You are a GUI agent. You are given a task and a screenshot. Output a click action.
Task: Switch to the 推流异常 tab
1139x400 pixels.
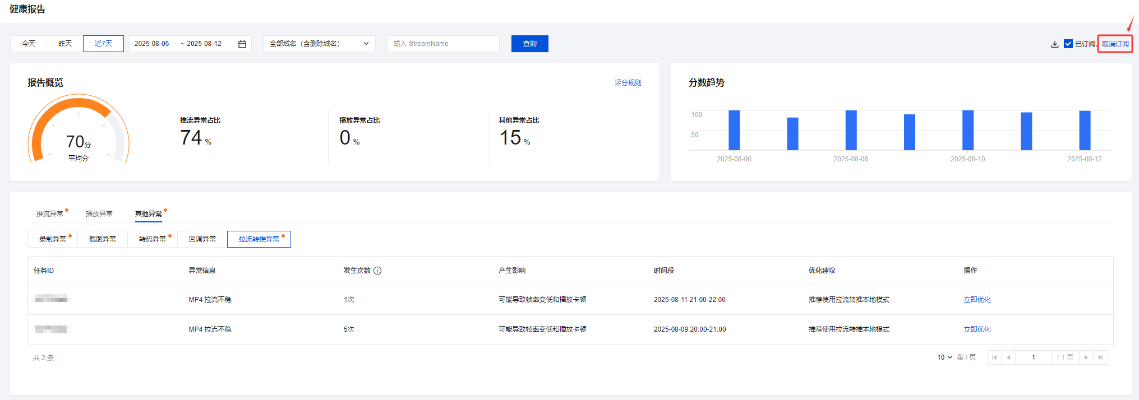click(x=50, y=213)
